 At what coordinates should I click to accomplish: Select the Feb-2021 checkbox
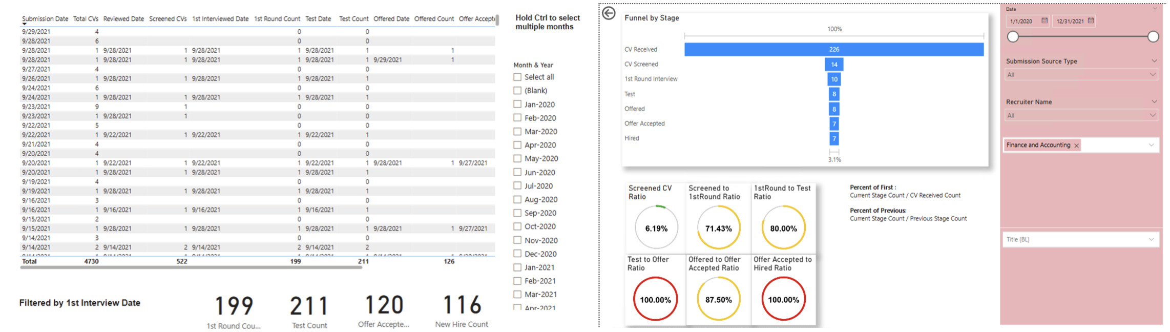tap(517, 281)
